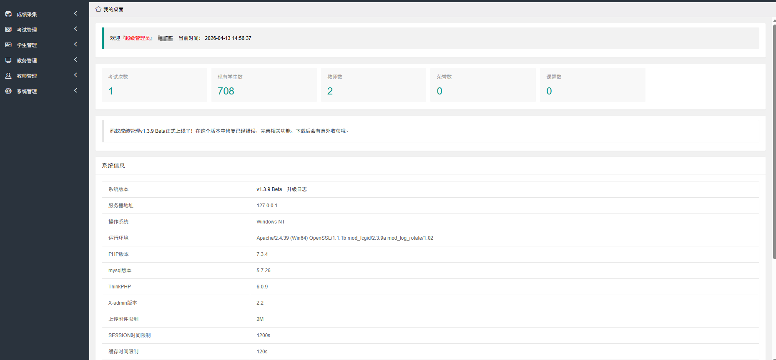Click the ThinkPHP row label

point(120,287)
